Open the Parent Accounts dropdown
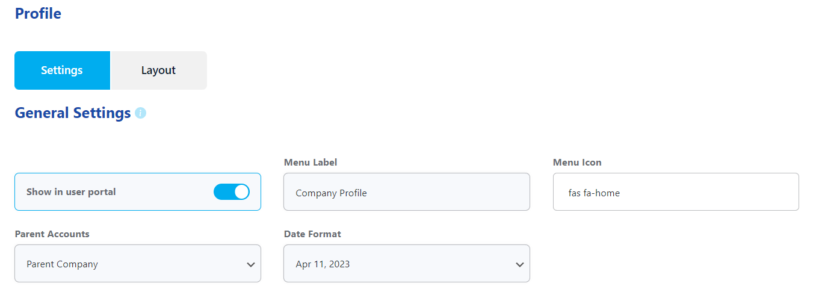The height and width of the screenshot is (295, 819). (138, 263)
